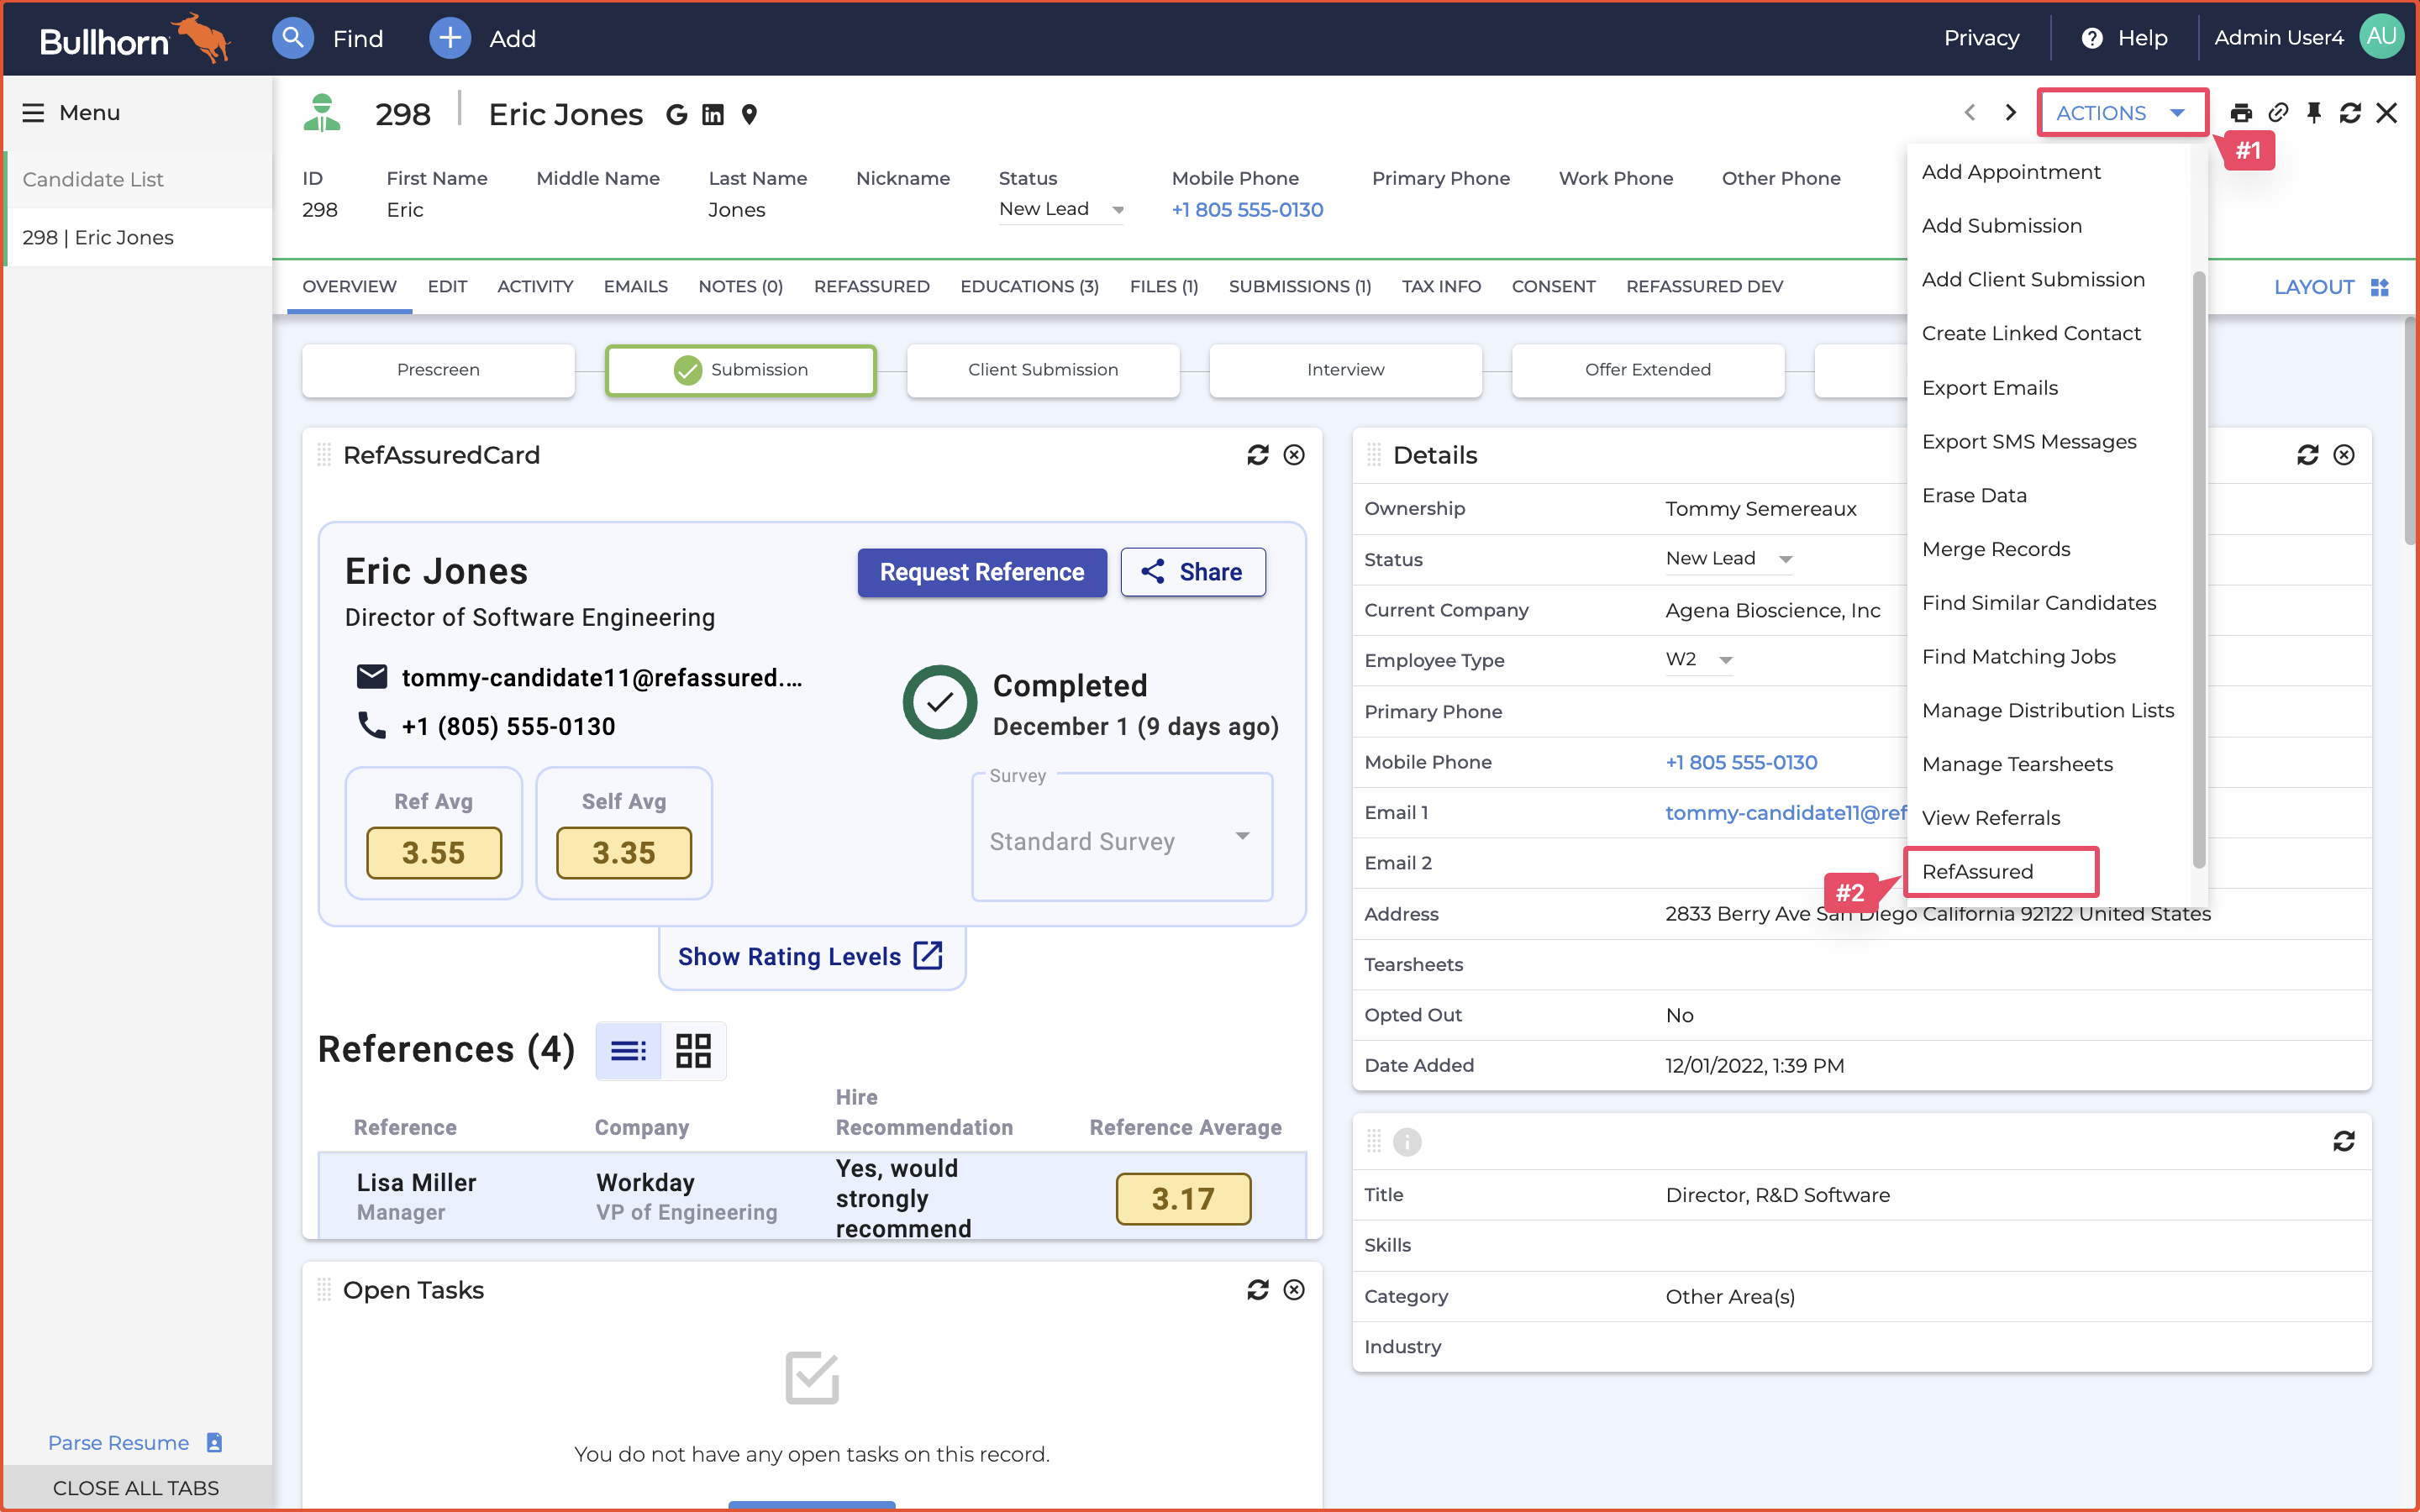2420x1512 pixels.
Task: Click the Add plus icon
Action: pos(450,38)
